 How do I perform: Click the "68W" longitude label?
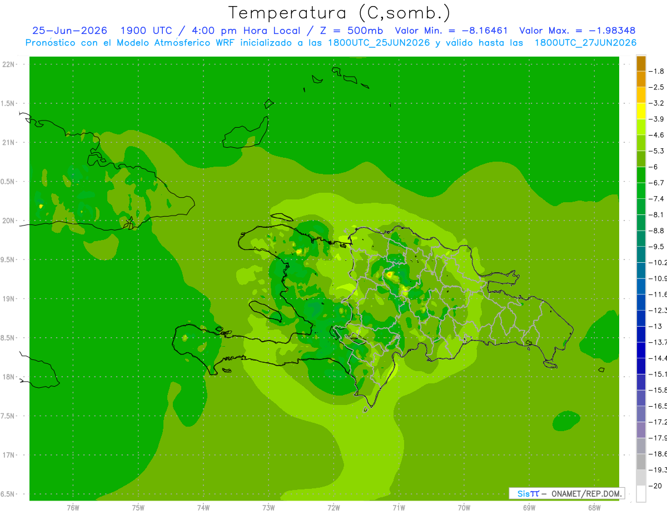coord(594,507)
